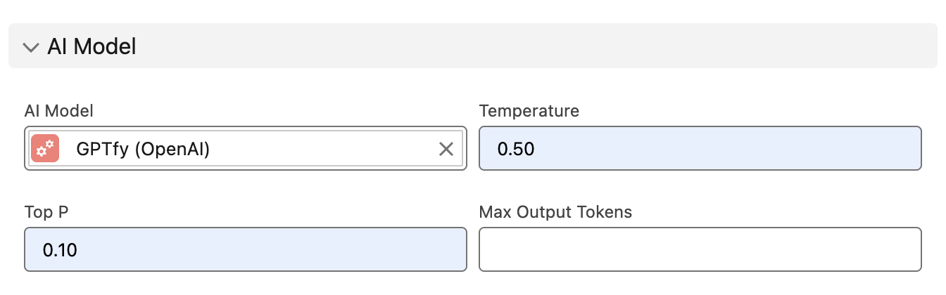Focus the Top P input field
Viewport: 946px width, 295px height.
[x=245, y=249]
